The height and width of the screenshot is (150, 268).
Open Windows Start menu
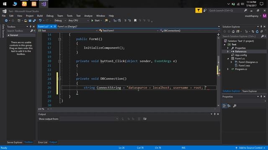[5, 4]
